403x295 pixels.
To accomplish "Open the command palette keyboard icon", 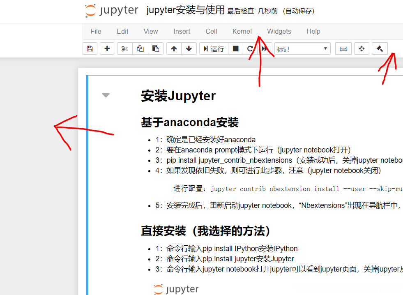I will pyautogui.click(x=343, y=48).
